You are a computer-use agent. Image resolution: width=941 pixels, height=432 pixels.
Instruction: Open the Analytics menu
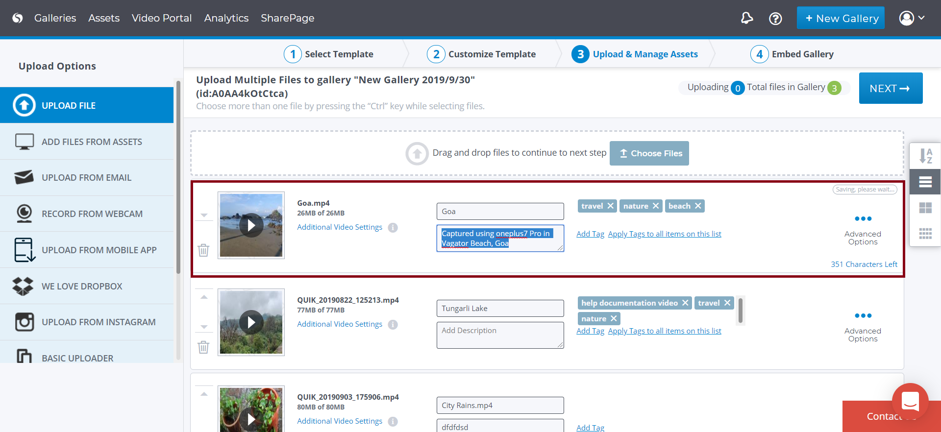pyautogui.click(x=226, y=18)
